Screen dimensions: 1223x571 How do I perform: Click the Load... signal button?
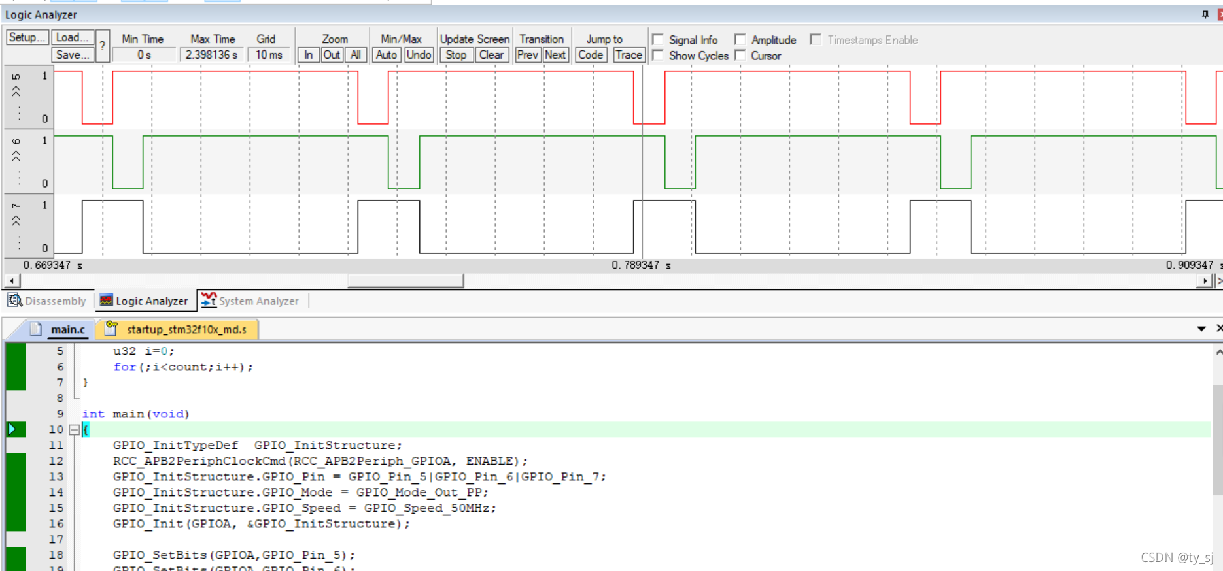click(73, 37)
